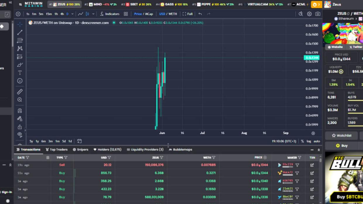Toggle percent scale on price axis
363x204 pixels.
coord(302,141)
